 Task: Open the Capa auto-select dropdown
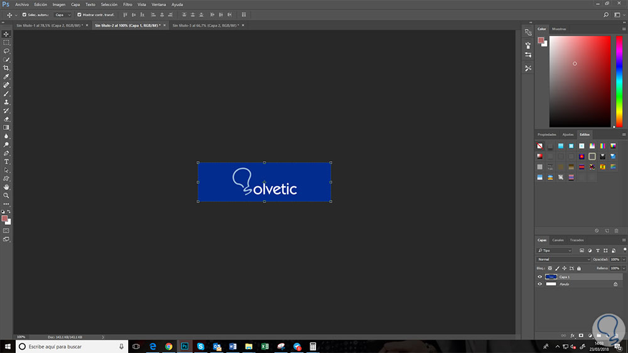[x=63, y=15]
